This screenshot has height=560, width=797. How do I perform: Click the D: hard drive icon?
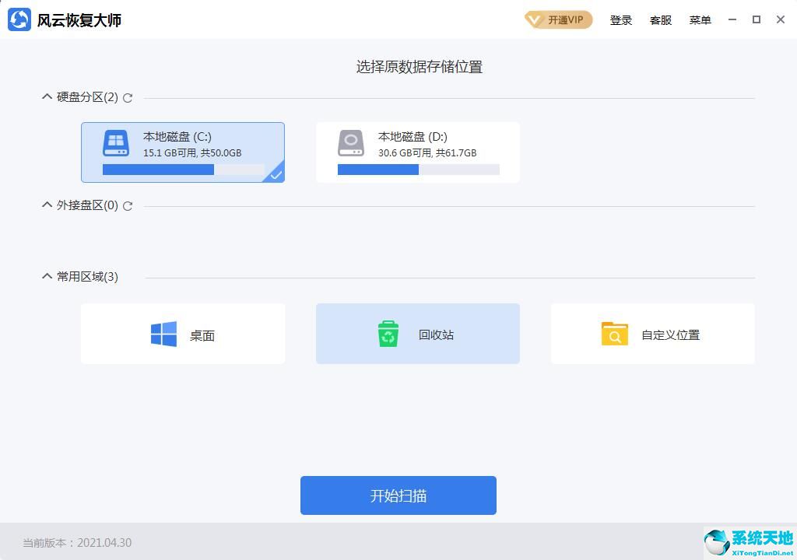pyautogui.click(x=351, y=143)
